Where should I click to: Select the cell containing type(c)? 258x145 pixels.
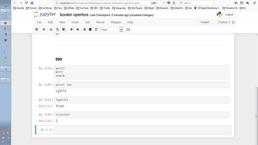point(142,100)
